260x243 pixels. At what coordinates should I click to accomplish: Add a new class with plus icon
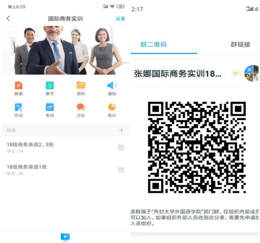[x=121, y=130]
